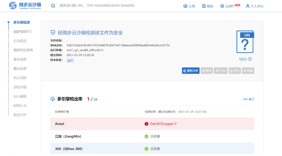Click the gray 报告 button under the file details
Screen dimensions: 282x156
tap(207, 71)
